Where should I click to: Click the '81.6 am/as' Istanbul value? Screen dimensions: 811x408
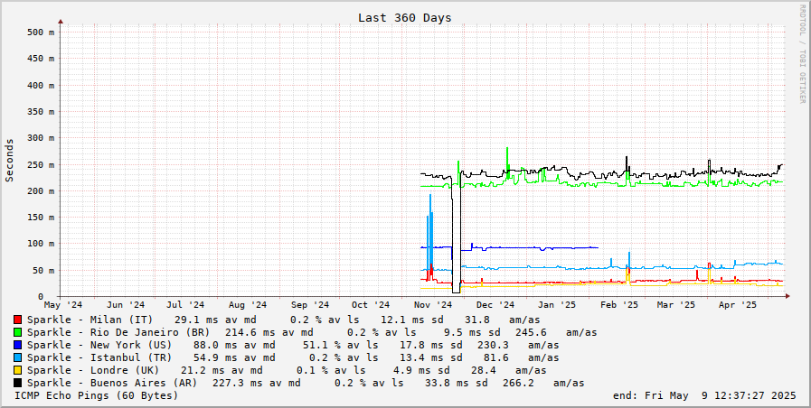(522, 358)
